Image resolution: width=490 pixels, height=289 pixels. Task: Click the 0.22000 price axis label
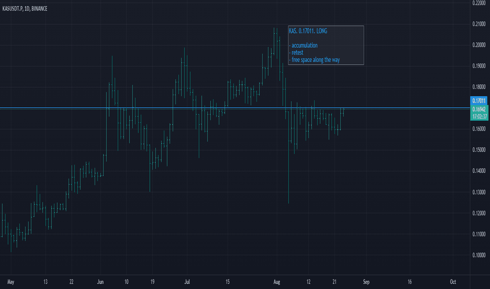(479, 3)
